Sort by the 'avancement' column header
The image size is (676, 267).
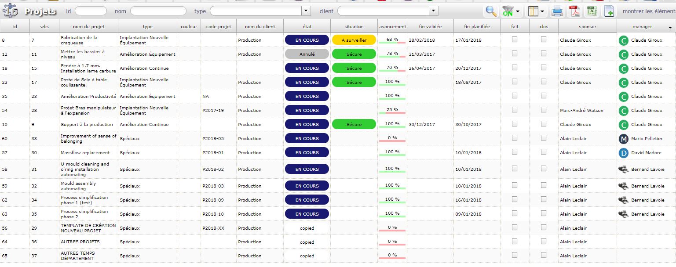coord(392,27)
